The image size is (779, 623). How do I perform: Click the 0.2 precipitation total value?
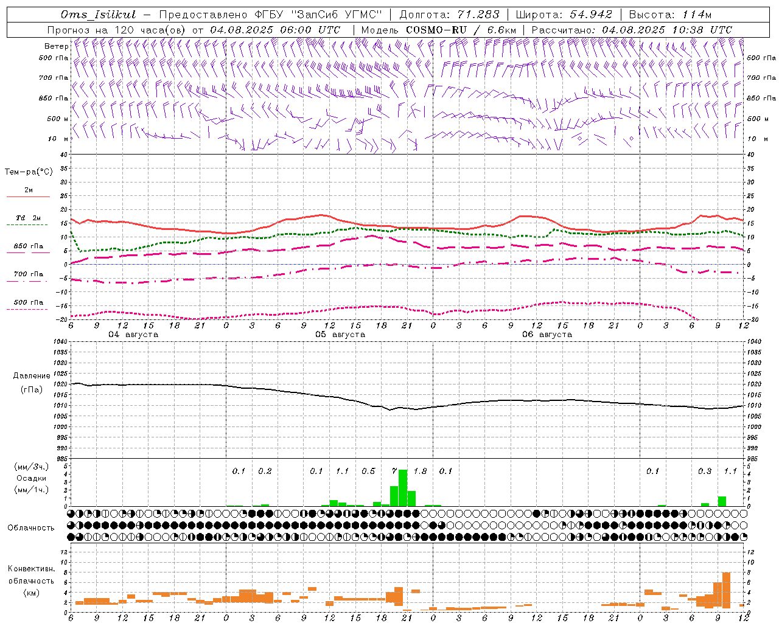click(265, 471)
